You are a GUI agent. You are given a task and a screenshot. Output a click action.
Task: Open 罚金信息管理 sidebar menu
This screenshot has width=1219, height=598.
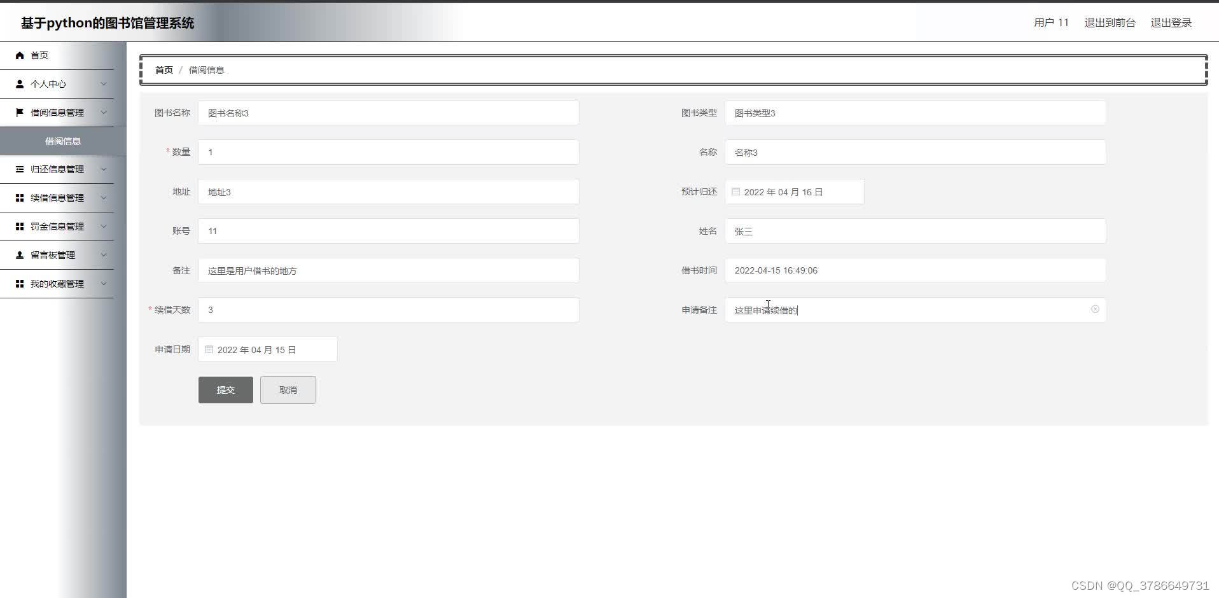[57, 226]
